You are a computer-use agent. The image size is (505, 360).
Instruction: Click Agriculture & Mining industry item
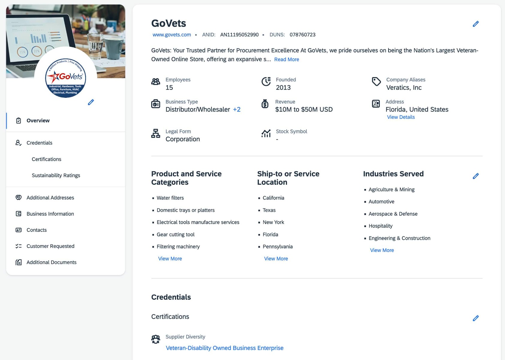tap(391, 189)
